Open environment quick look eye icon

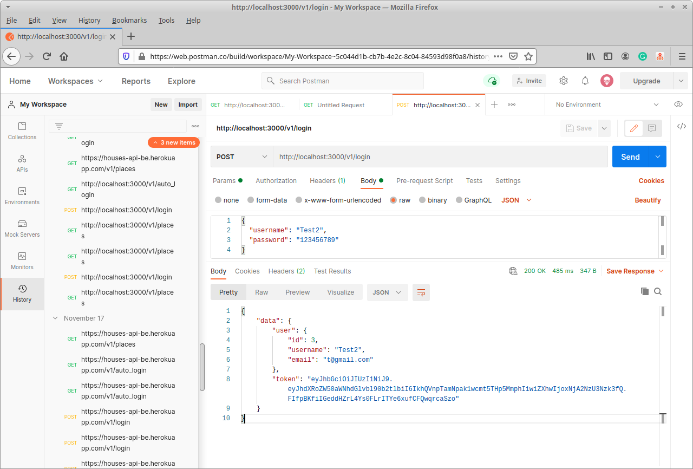[x=678, y=105]
